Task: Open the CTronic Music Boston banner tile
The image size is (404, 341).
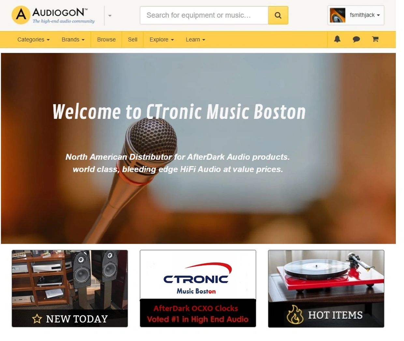Action: click(198, 289)
